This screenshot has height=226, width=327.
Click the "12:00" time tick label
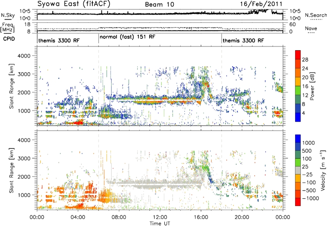tap(160, 217)
